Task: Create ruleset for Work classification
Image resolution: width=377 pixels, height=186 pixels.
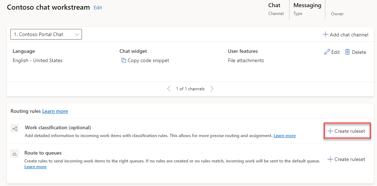Action: [x=347, y=131]
